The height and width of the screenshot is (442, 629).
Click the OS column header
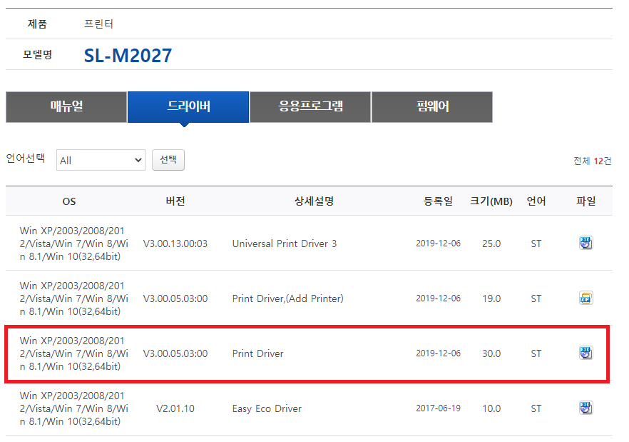point(69,201)
